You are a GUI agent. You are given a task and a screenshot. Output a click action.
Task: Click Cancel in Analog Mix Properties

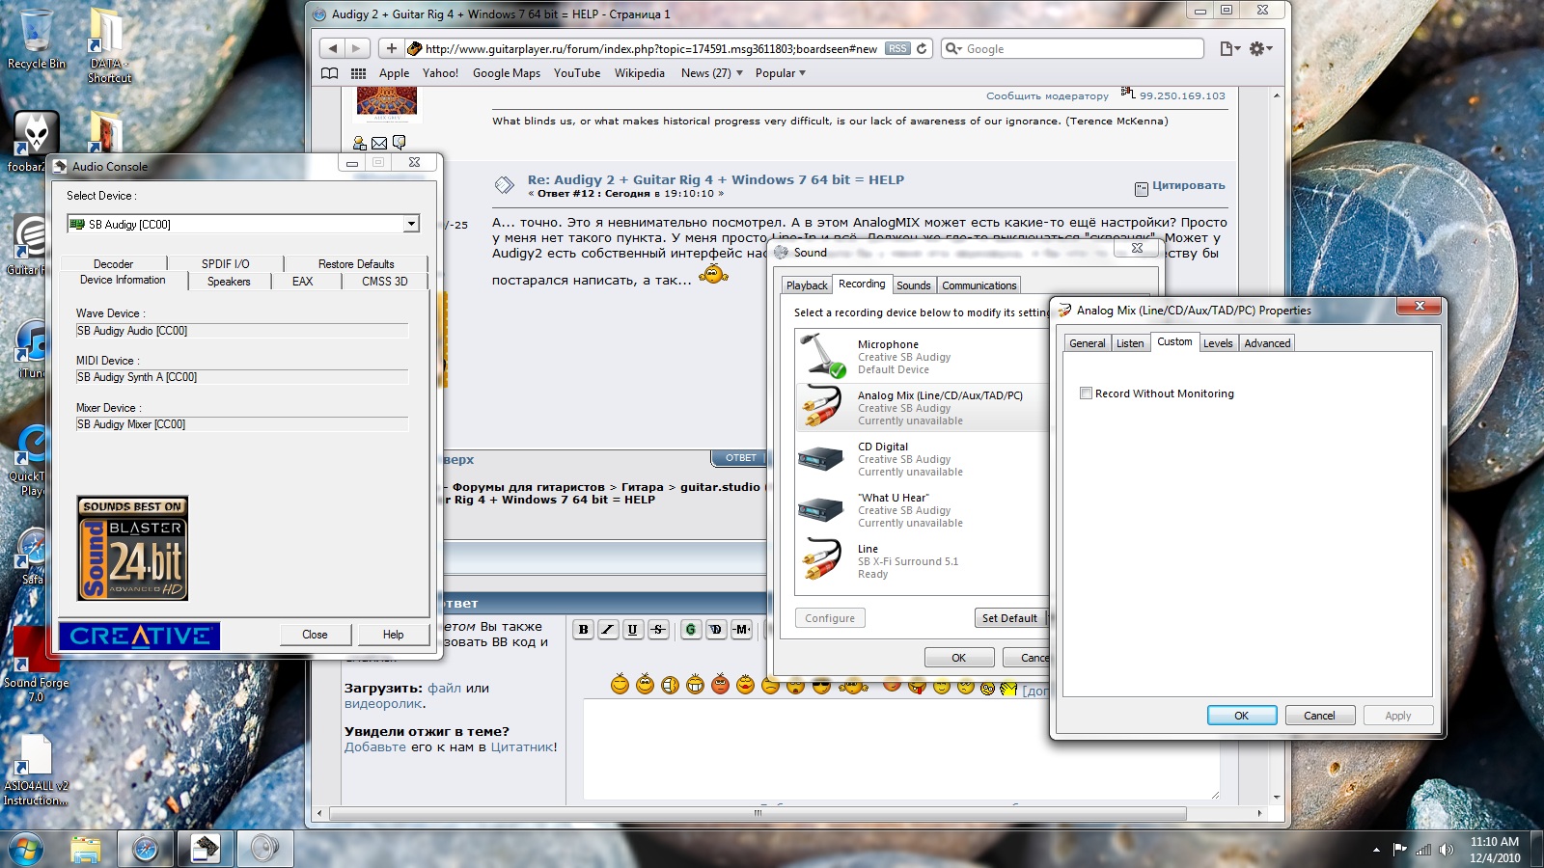(1319, 716)
